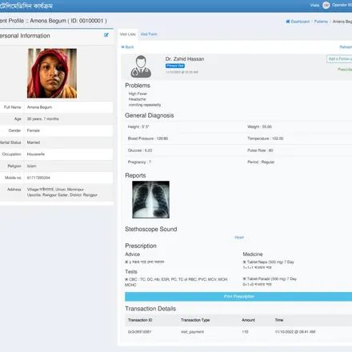This screenshot has width=352, height=352.
Task: Select the CBC test entry
Action: (x=177, y=282)
